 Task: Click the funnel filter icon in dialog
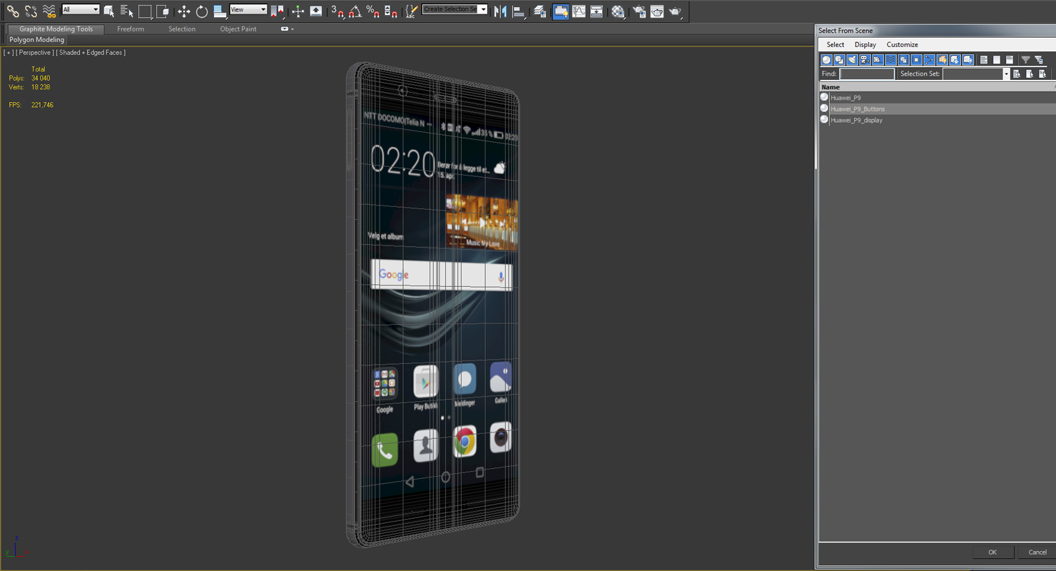[1026, 60]
